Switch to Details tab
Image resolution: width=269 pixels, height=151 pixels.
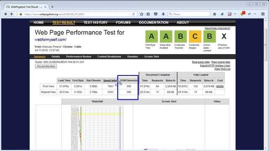[x=55, y=57]
